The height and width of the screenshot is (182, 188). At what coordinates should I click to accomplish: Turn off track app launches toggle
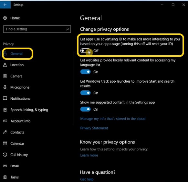pyautogui.click(x=85, y=93)
